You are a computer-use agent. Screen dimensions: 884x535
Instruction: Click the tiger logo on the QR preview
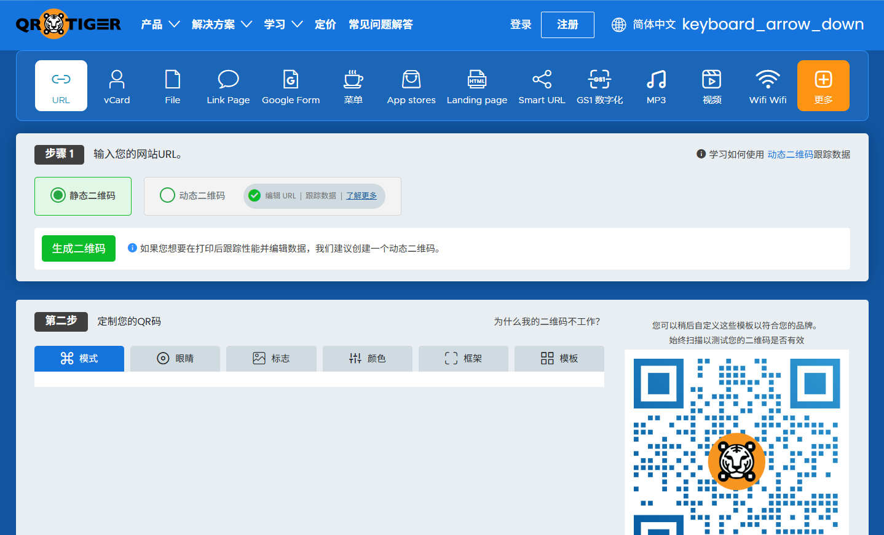click(736, 461)
